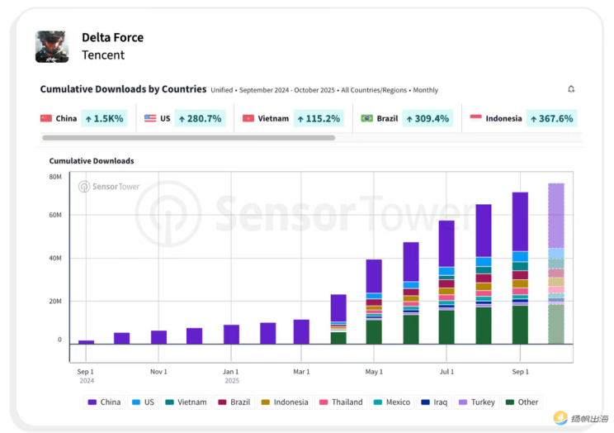Click the Vietnam flag icon
Screen dimensions: 614x433
coord(248,118)
